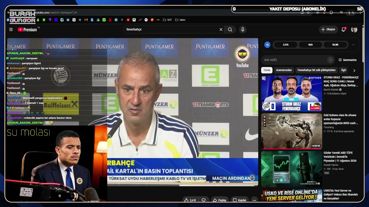This screenshot has width=369, height=207.
Task: Open the account avatar menu
Action: coord(354,29)
